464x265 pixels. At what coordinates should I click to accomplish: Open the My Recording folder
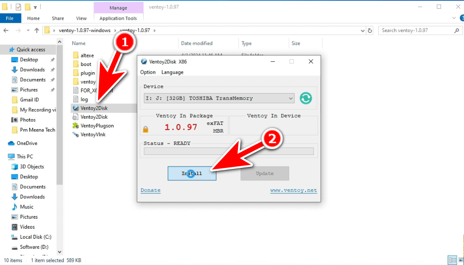coord(38,110)
